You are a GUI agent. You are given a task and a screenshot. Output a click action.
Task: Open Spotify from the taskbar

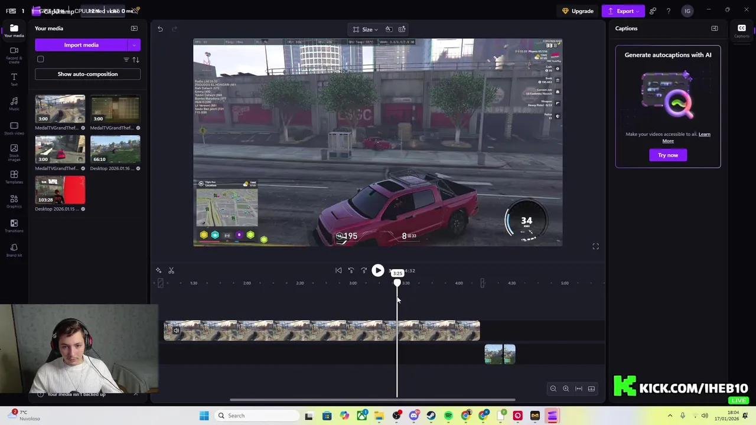(448, 416)
